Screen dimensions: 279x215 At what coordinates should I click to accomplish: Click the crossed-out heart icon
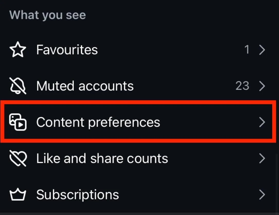[18, 158]
